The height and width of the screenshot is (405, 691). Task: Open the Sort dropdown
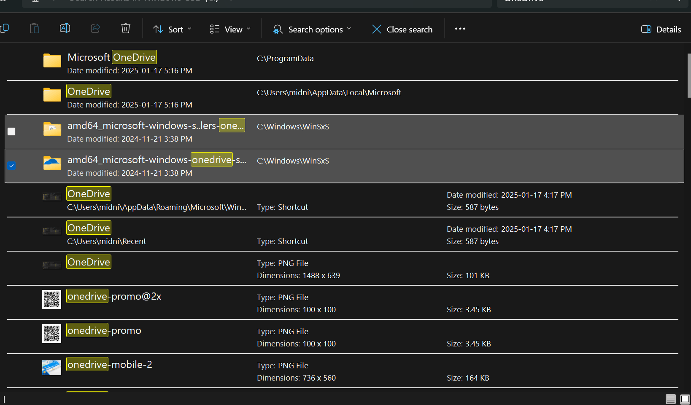pyautogui.click(x=172, y=29)
